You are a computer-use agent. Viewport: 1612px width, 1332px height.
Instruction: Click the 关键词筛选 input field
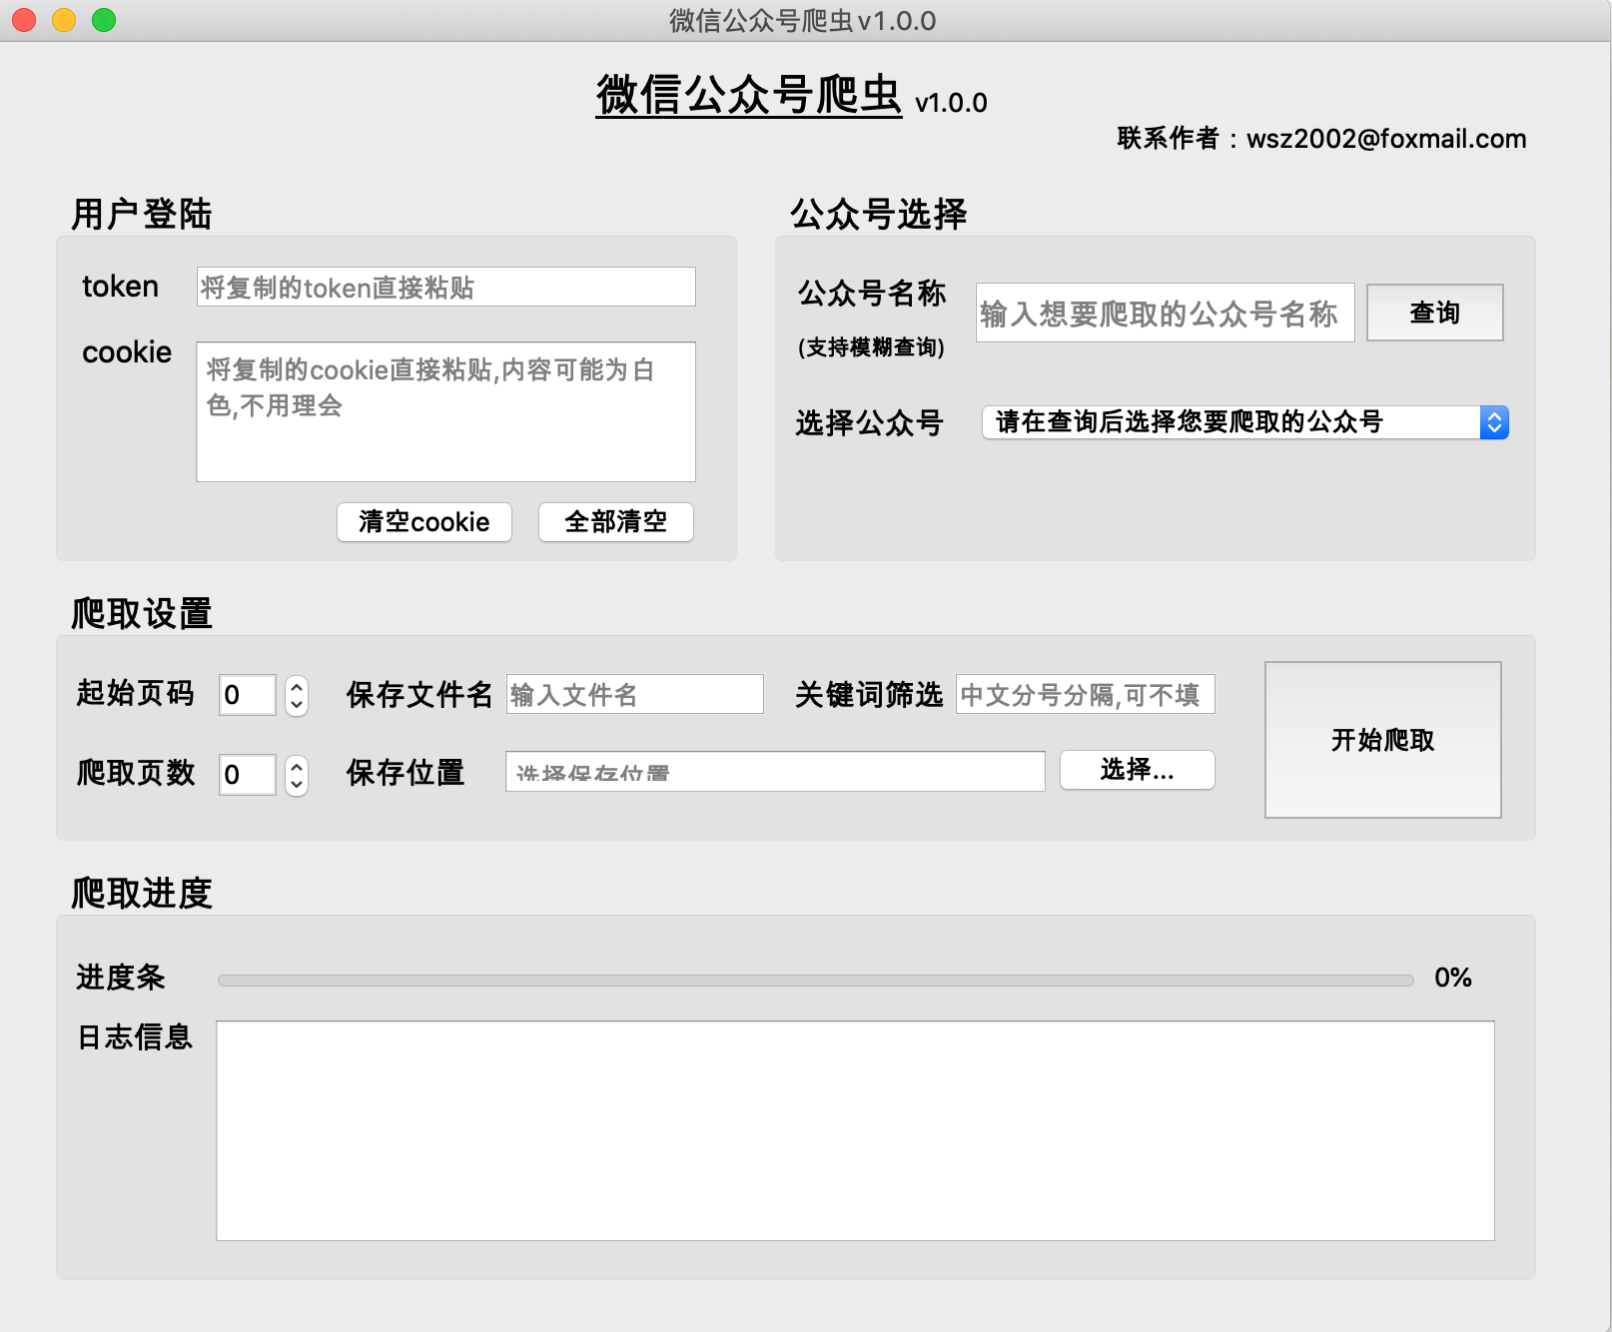1085,694
